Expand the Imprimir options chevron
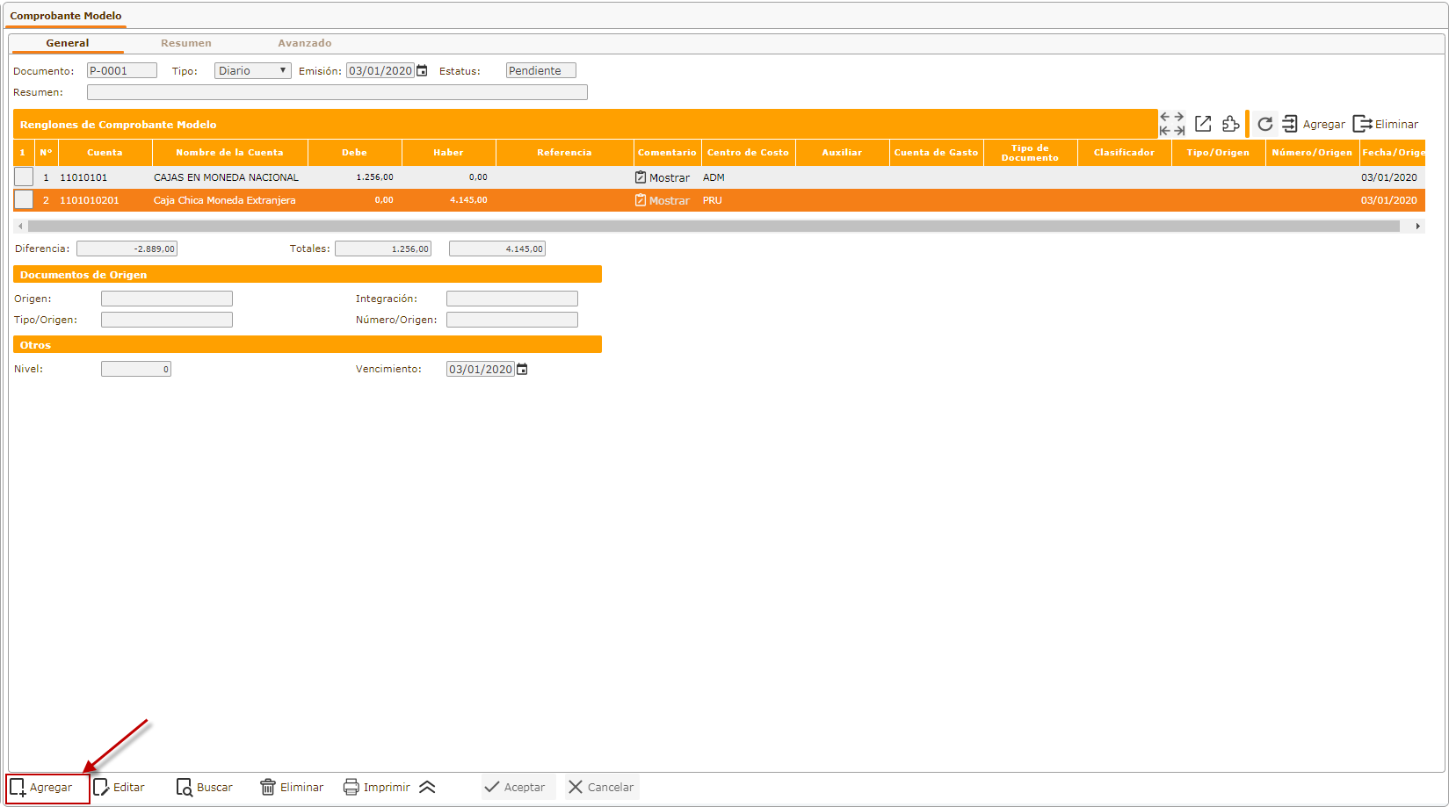Screen dimensions: 1449x807 428,787
